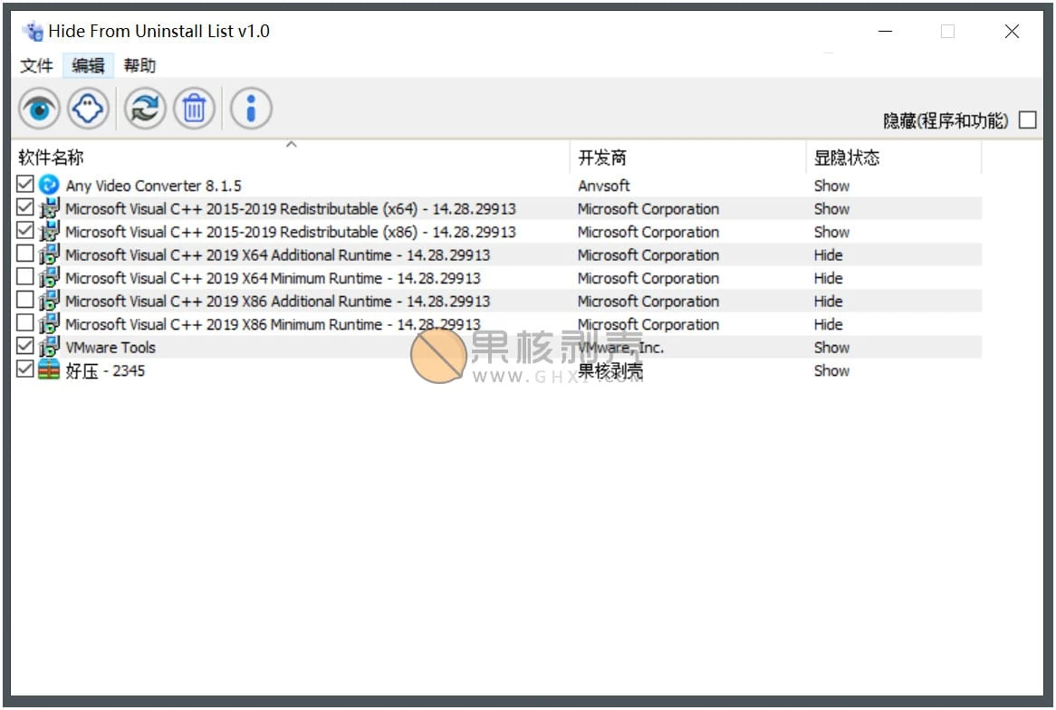
Task: Sort by the 软件名称 column header
Action: coord(291,157)
